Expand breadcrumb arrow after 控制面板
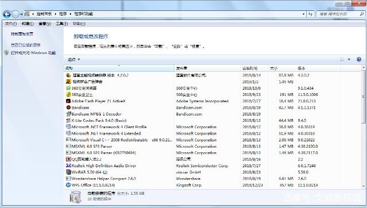This screenshot has height=208, width=367. click(x=56, y=14)
